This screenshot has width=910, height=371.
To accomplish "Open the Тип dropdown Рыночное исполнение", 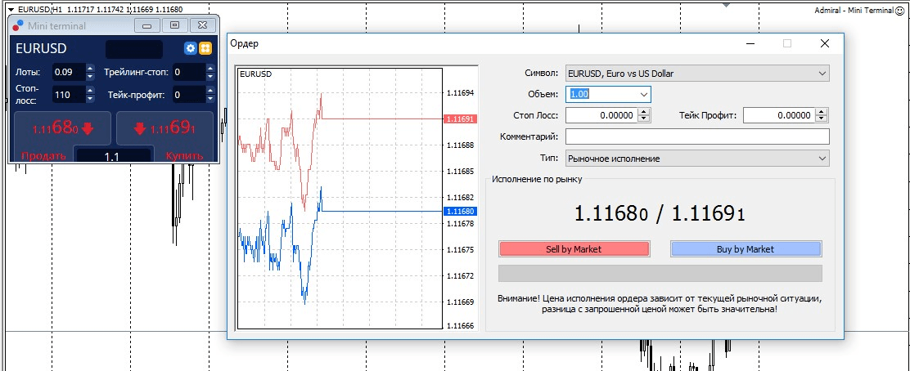I will point(697,159).
